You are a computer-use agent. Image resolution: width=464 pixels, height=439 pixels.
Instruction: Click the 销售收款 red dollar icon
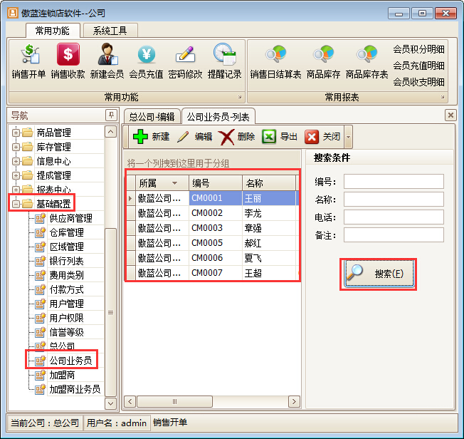[x=68, y=56]
